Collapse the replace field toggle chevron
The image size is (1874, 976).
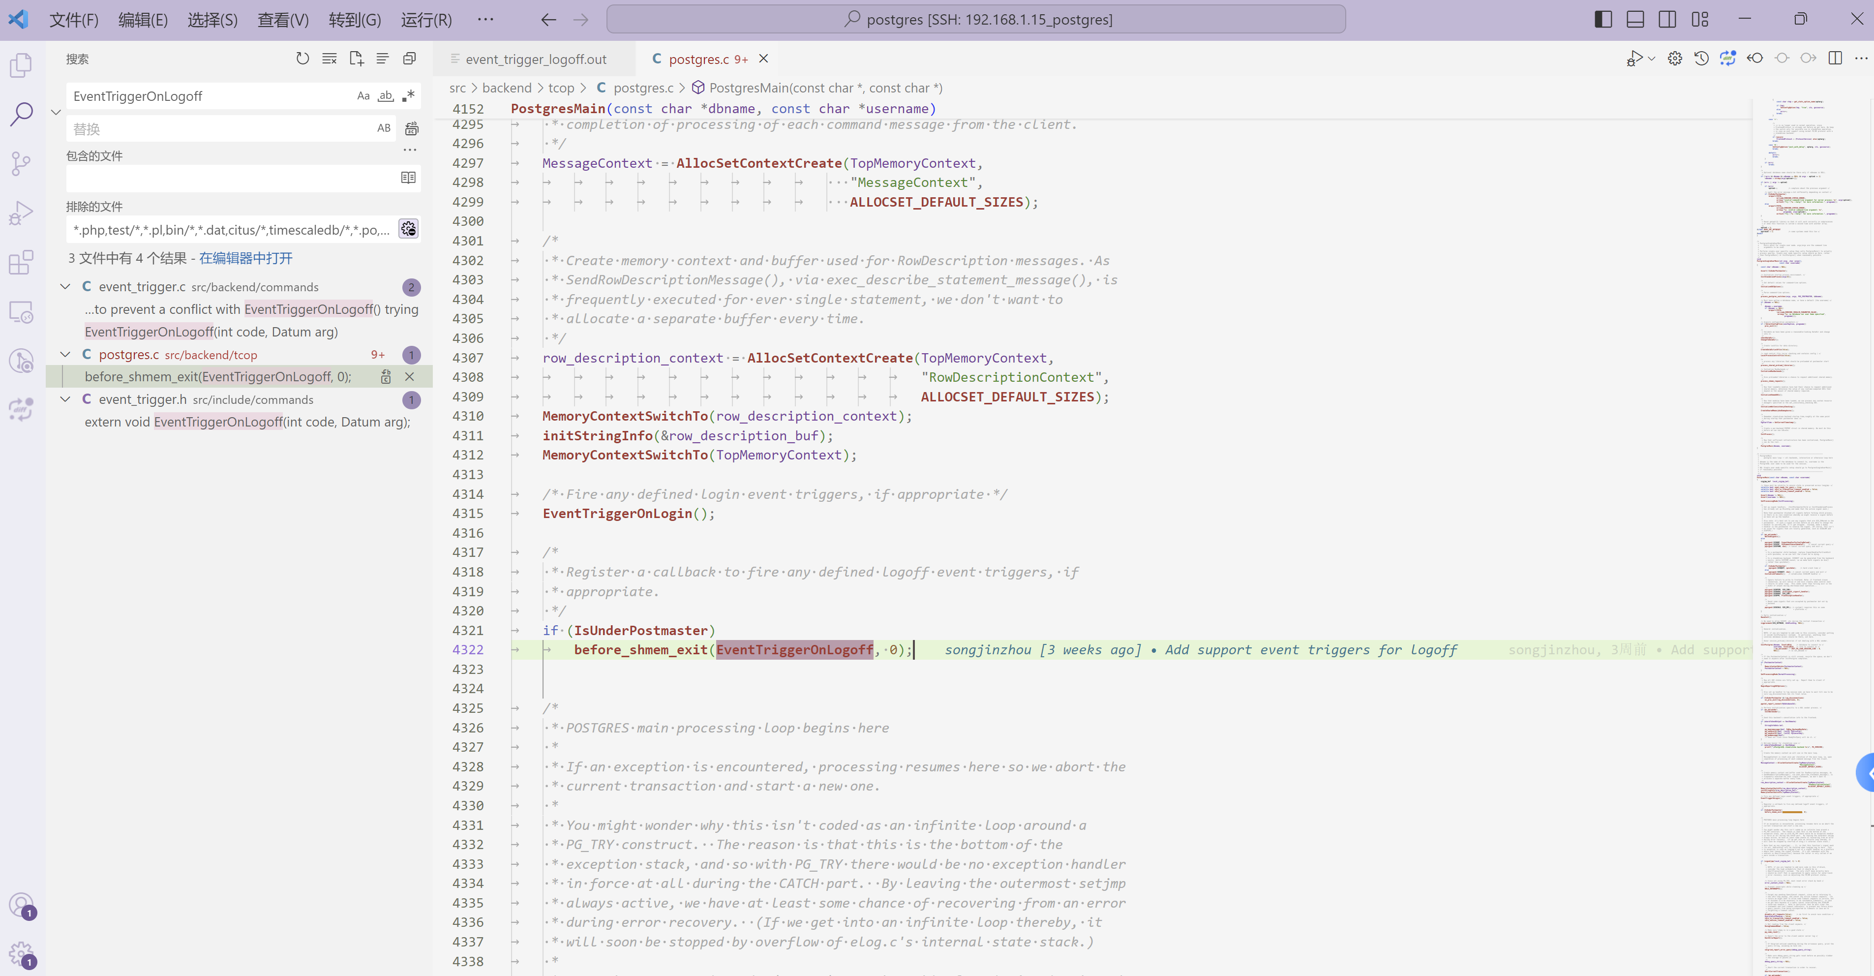(x=55, y=112)
